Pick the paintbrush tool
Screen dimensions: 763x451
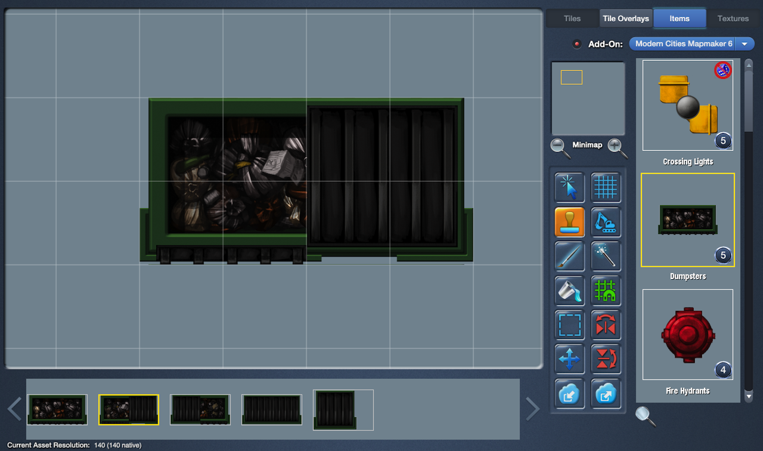click(569, 257)
